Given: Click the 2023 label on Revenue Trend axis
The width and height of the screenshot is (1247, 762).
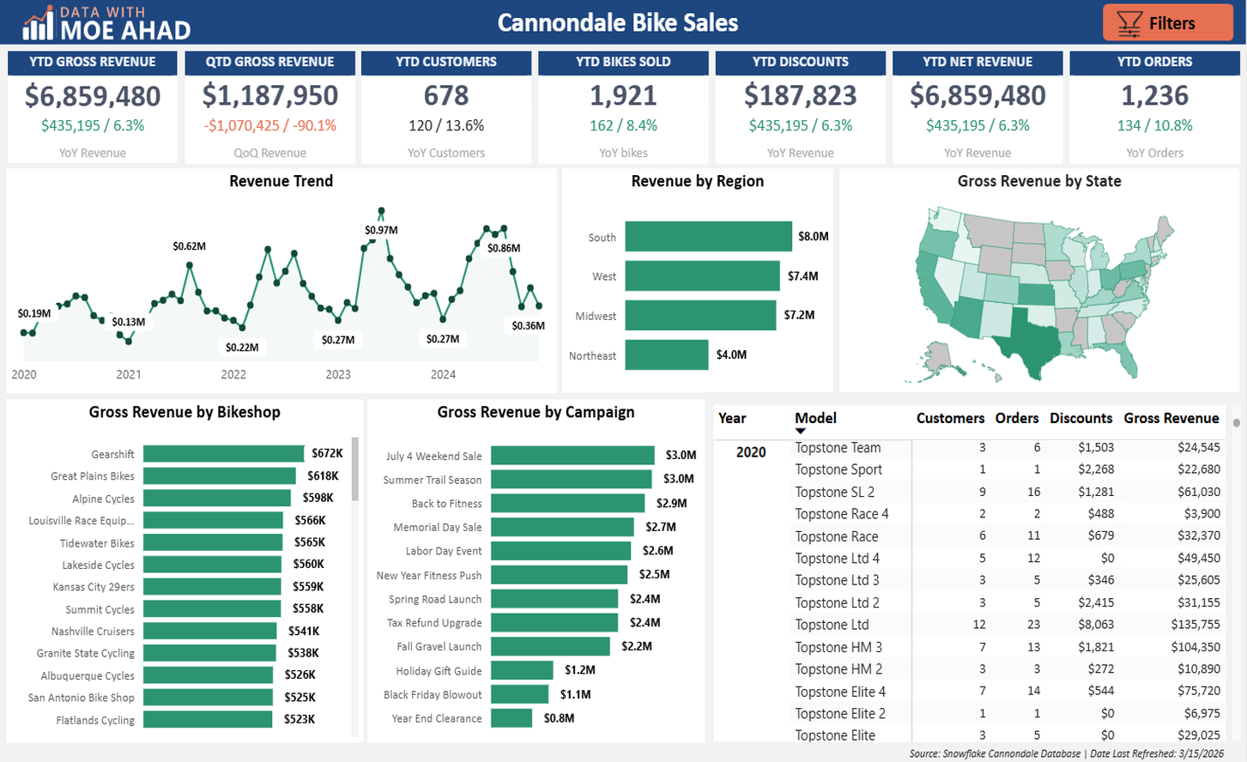Looking at the screenshot, I should click(338, 374).
